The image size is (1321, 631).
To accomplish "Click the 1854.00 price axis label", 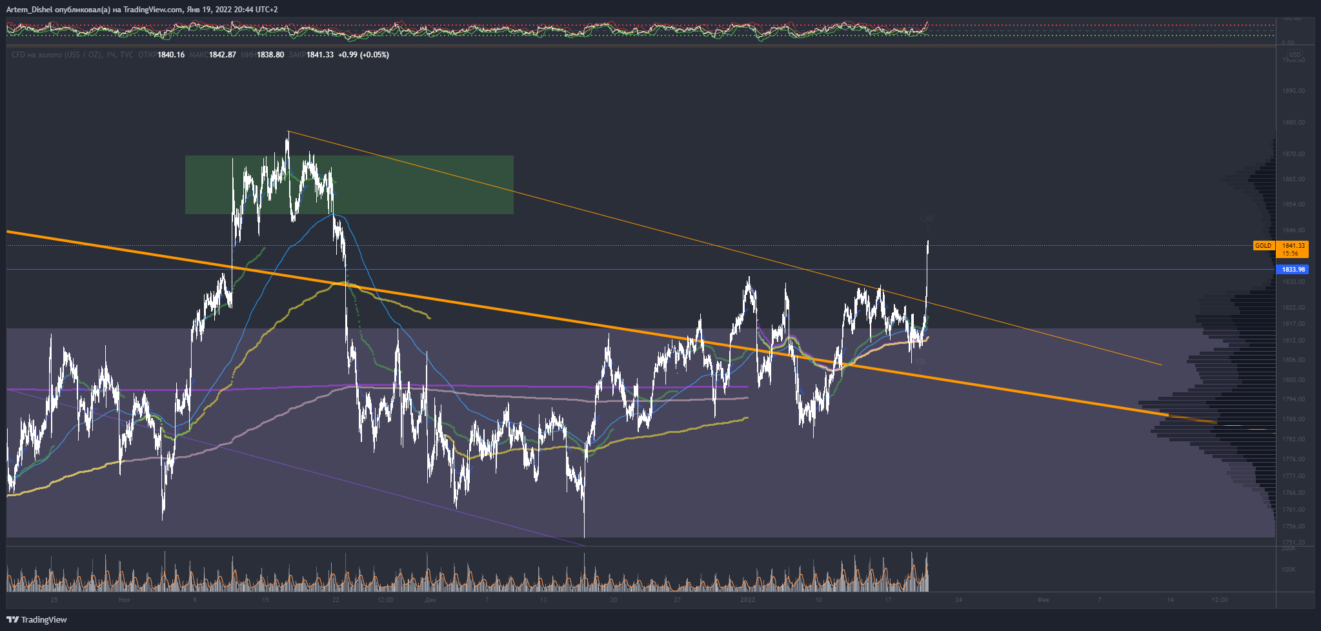I will click(x=1293, y=205).
